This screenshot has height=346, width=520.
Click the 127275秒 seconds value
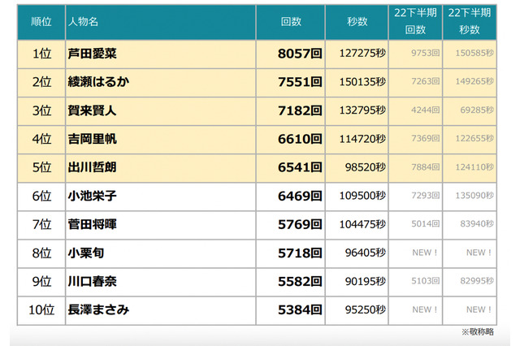362,53
